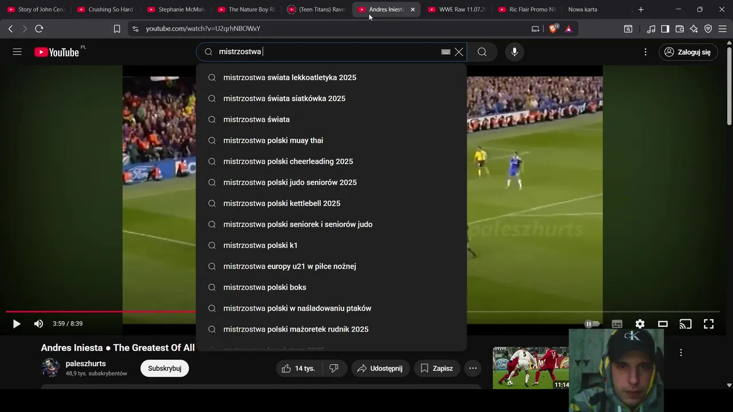The width and height of the screenshot is (733, 412).
Task: Switch to theater mode
Action: [663, 324]
